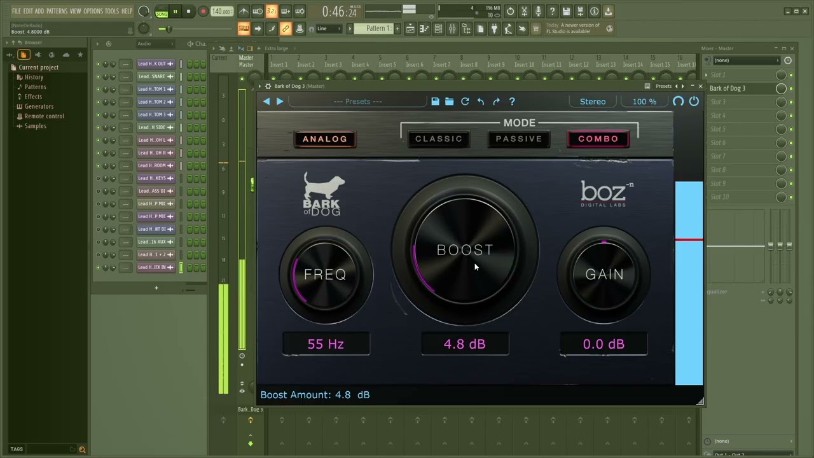Click the Bark of Dog 3 mixer slot
The width and height of the screenshot is (814, 458).
click(742, 88)
